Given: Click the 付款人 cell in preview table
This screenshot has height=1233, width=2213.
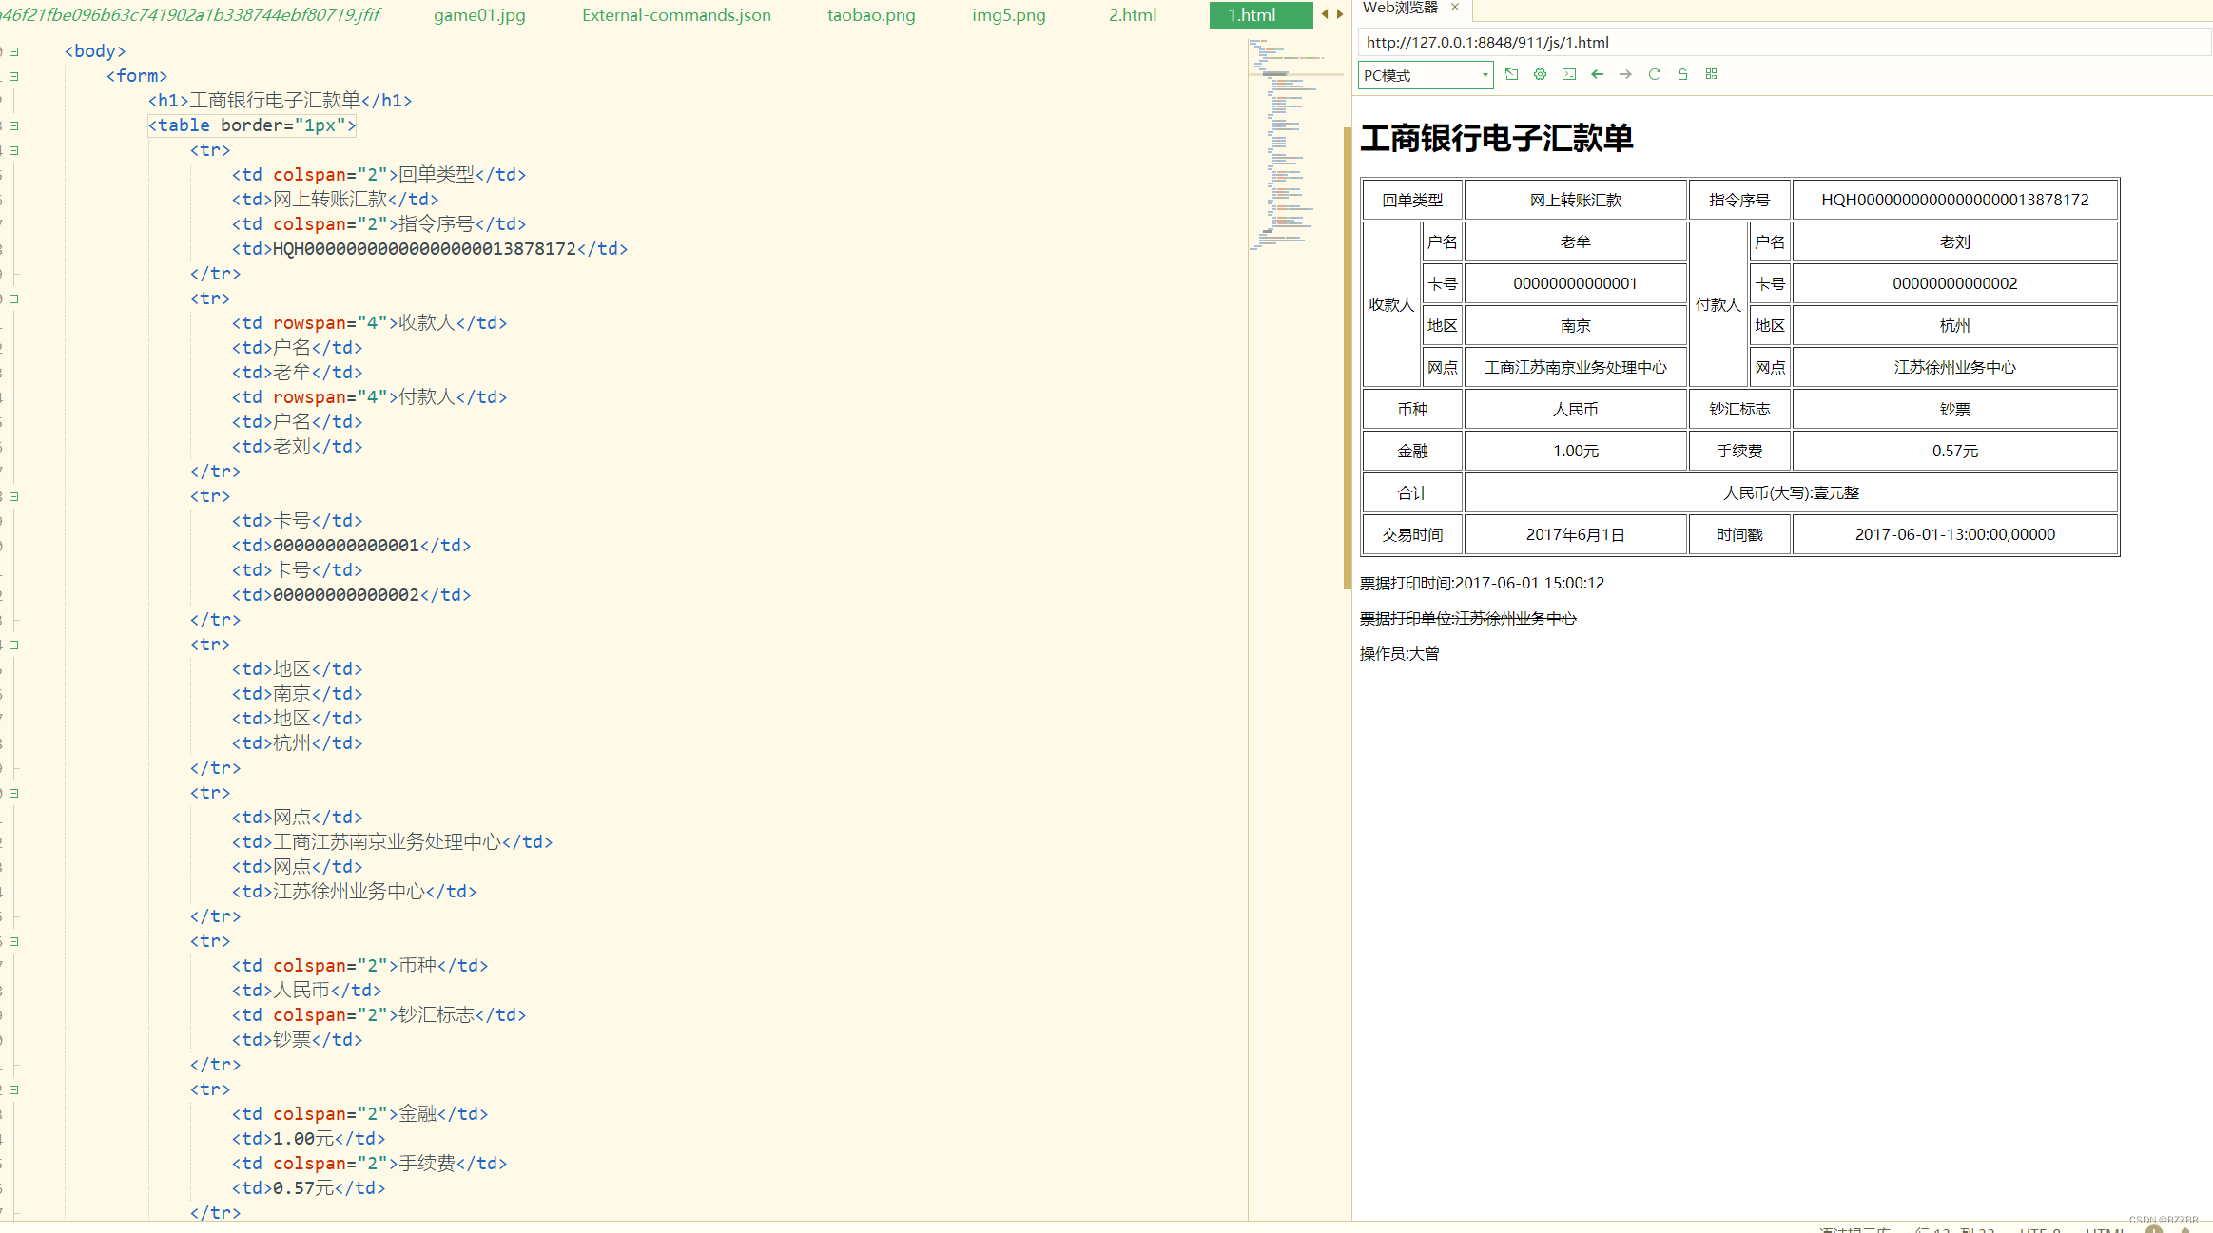Looking at the screenshot, I should point(1718,304).
